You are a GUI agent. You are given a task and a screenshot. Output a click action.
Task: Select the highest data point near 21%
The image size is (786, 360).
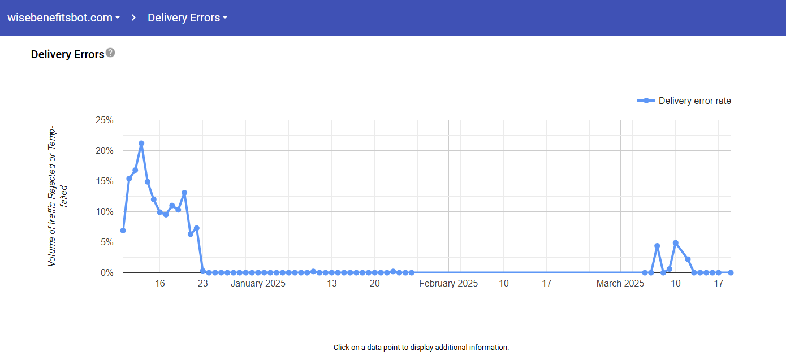point(141,144)
